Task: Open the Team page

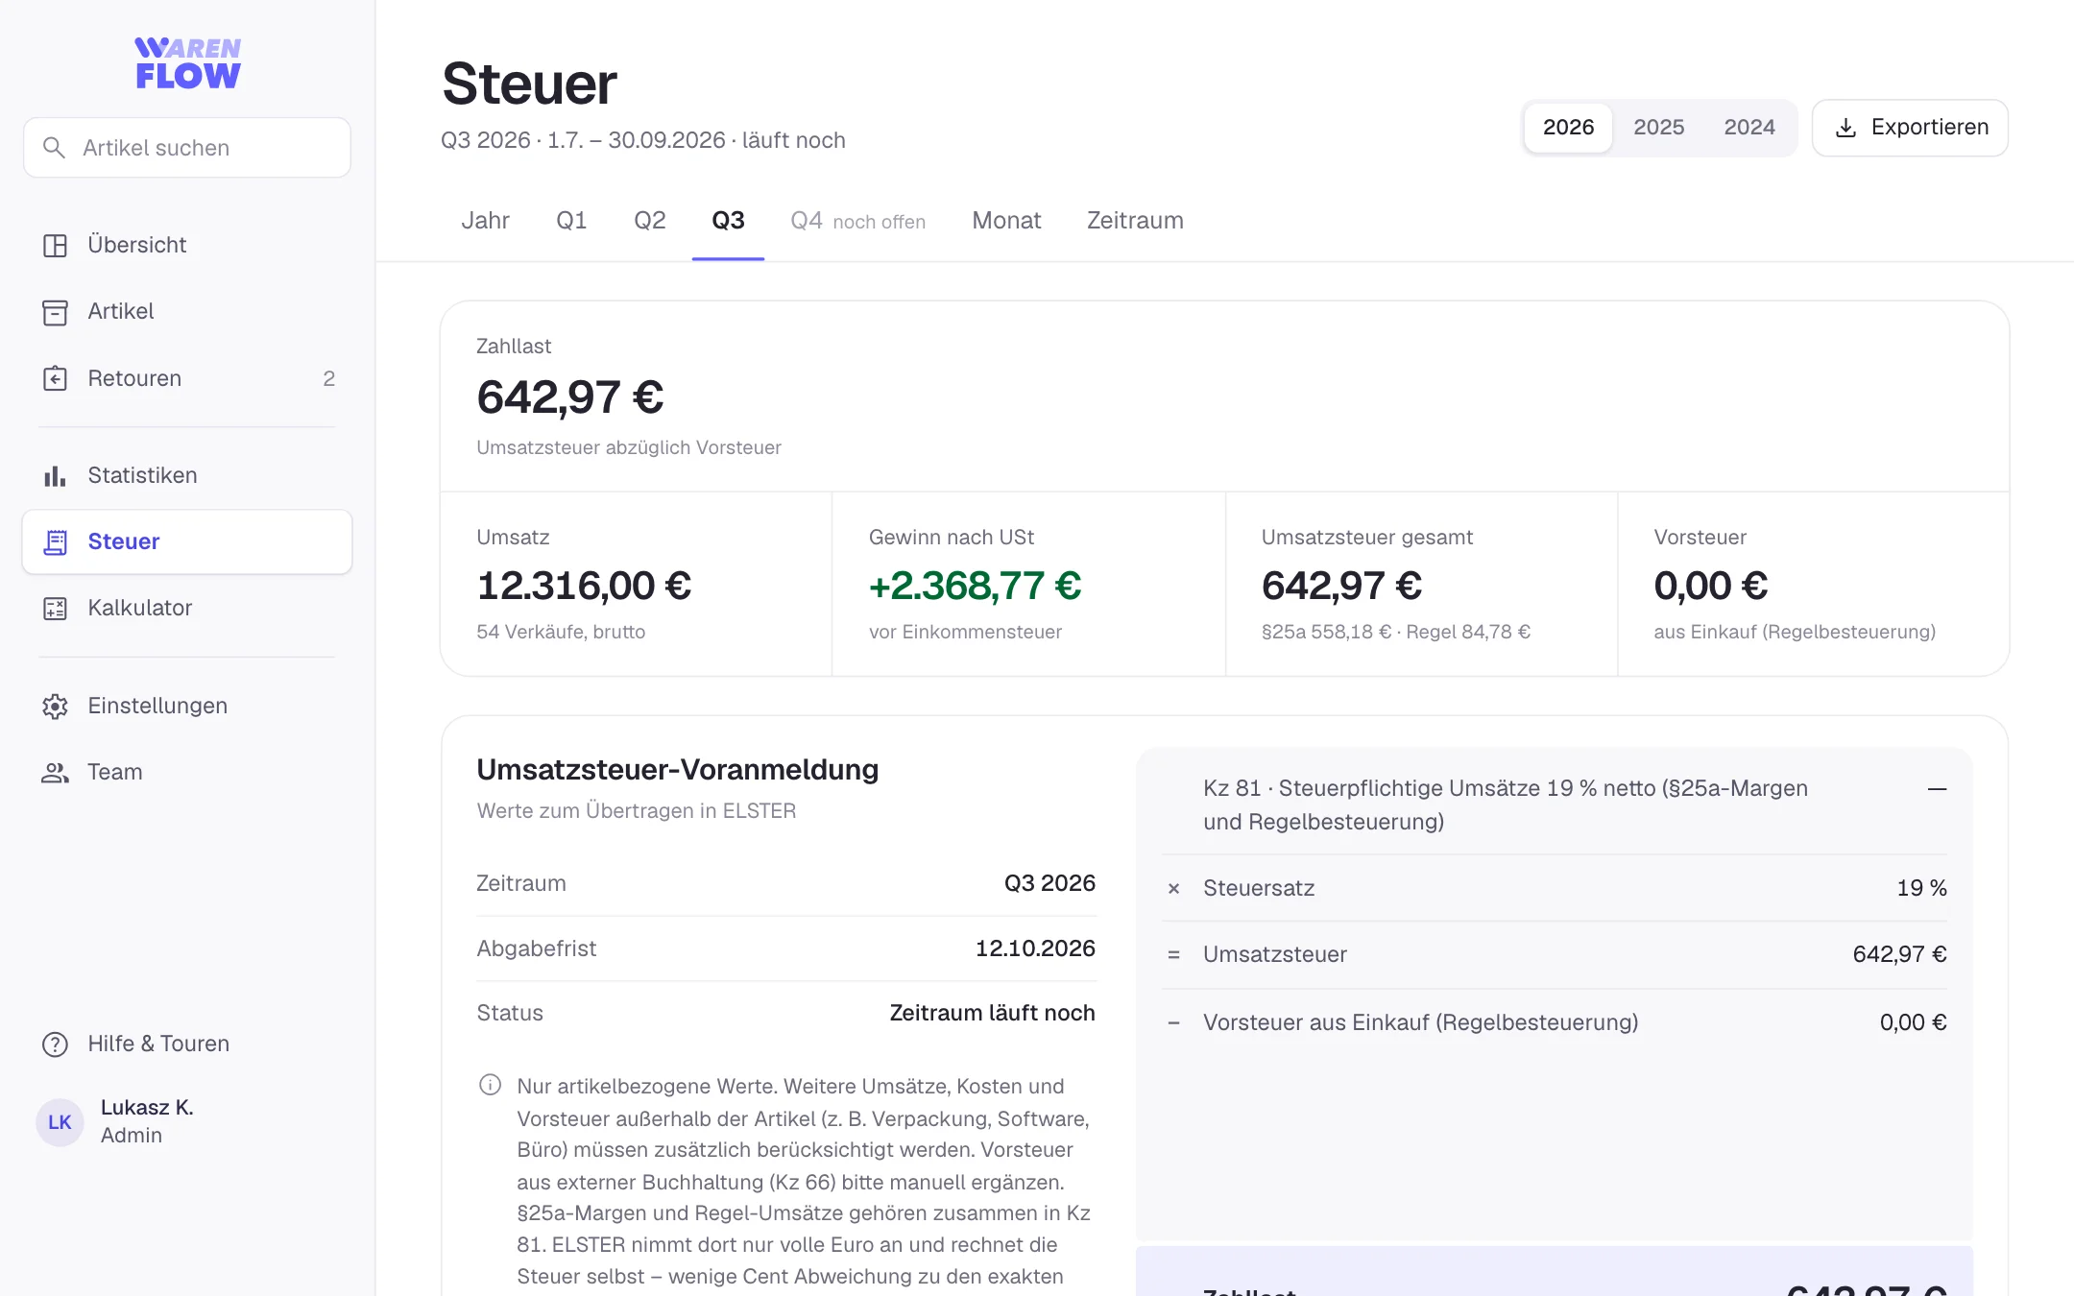Action: pos(187,773)
